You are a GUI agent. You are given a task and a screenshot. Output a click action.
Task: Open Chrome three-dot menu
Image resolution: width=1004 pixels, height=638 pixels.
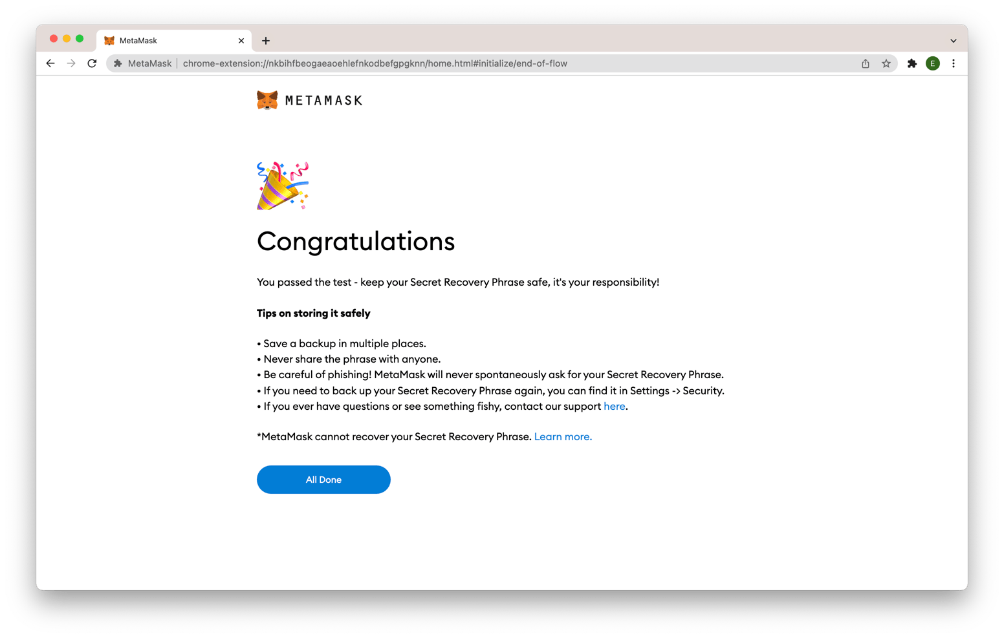tap(954, 63)
